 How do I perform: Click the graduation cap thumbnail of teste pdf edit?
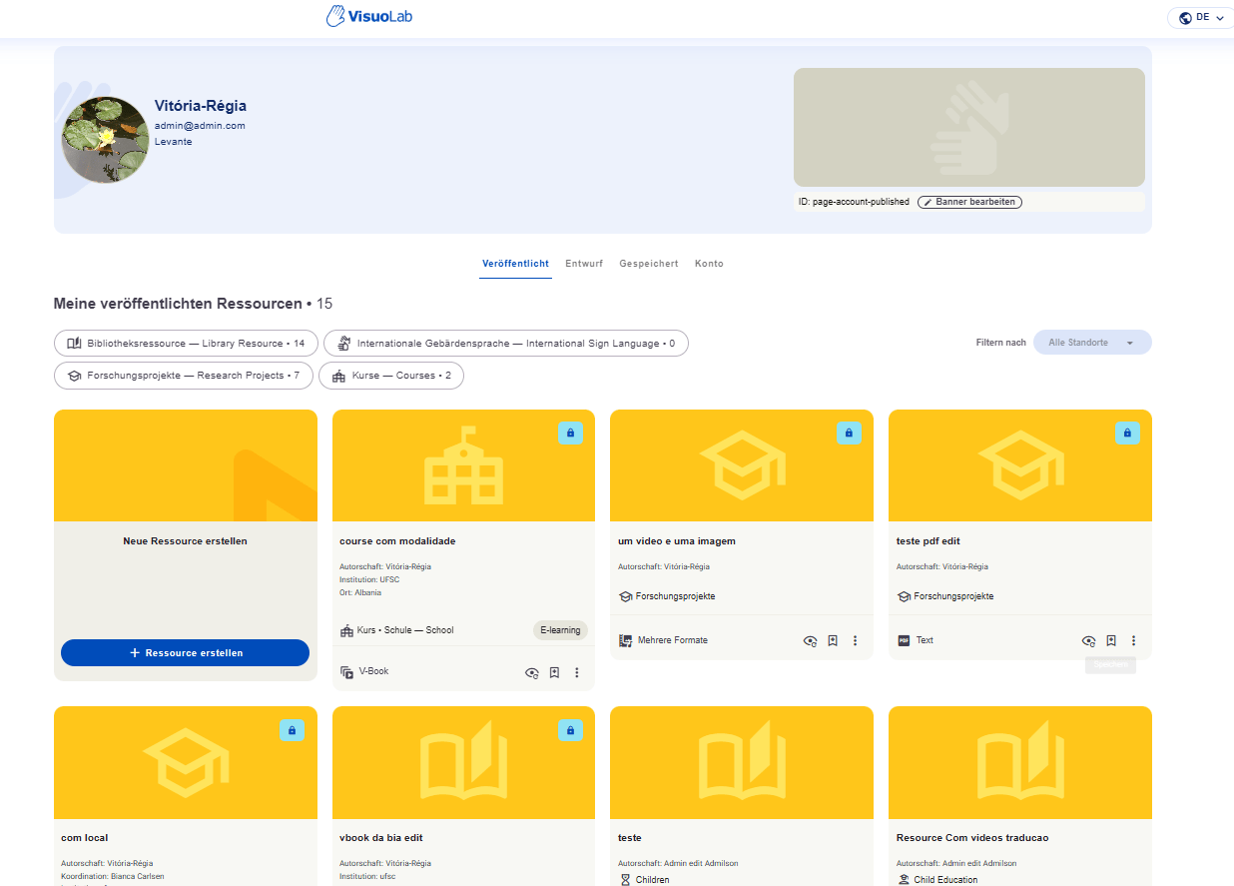click(1020, 465)
